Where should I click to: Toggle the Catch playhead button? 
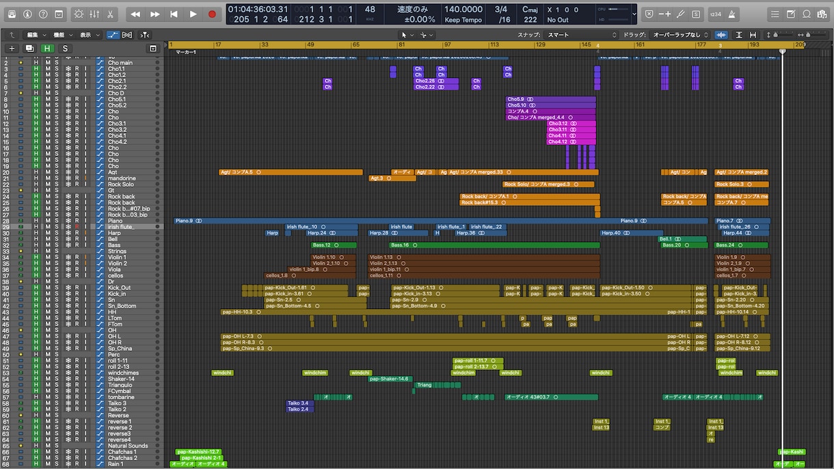click(x=144, y=34)
